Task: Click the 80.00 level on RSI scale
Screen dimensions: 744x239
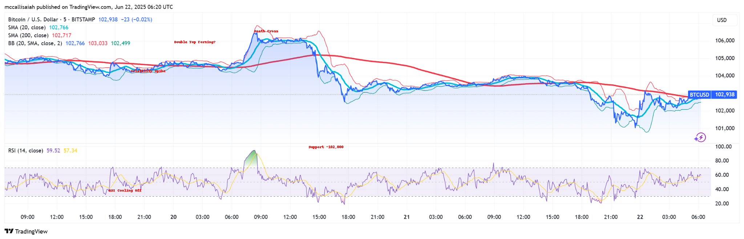Action: coord(722,161)
